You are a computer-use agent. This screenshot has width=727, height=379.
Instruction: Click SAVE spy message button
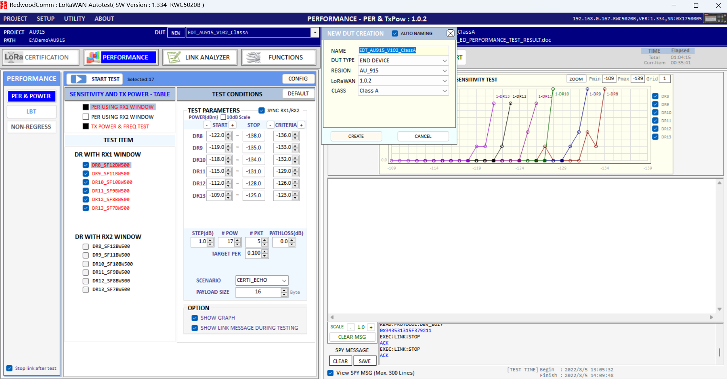pos(365,361)
